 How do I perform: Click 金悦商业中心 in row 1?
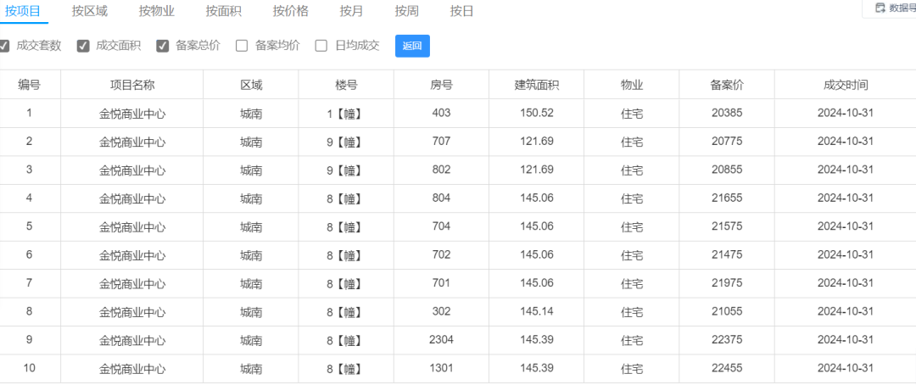coord(132,114)
